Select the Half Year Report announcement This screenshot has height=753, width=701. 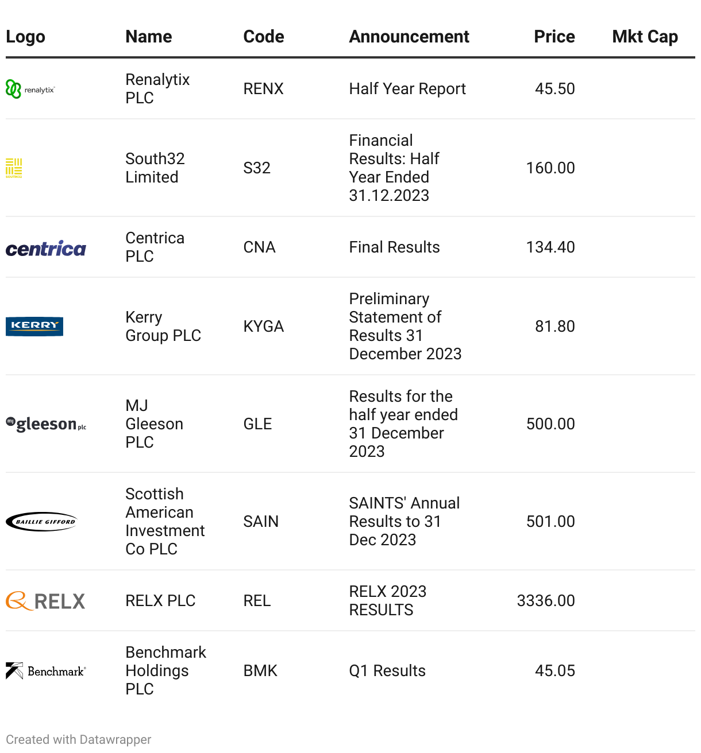pyautogui.click(x=407, y=89)
